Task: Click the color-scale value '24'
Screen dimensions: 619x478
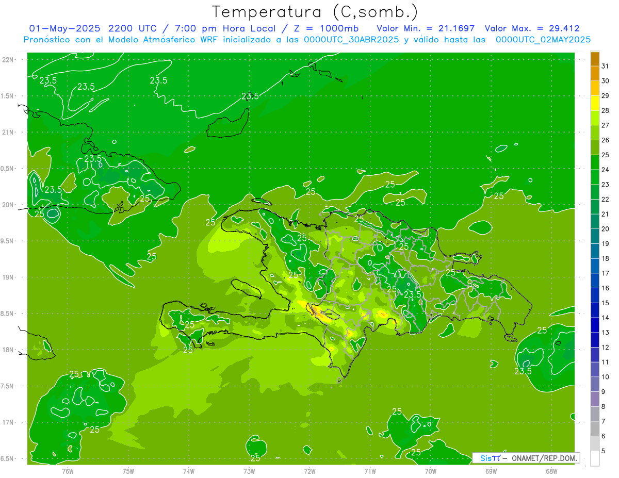Action: (x=606, y=170)
